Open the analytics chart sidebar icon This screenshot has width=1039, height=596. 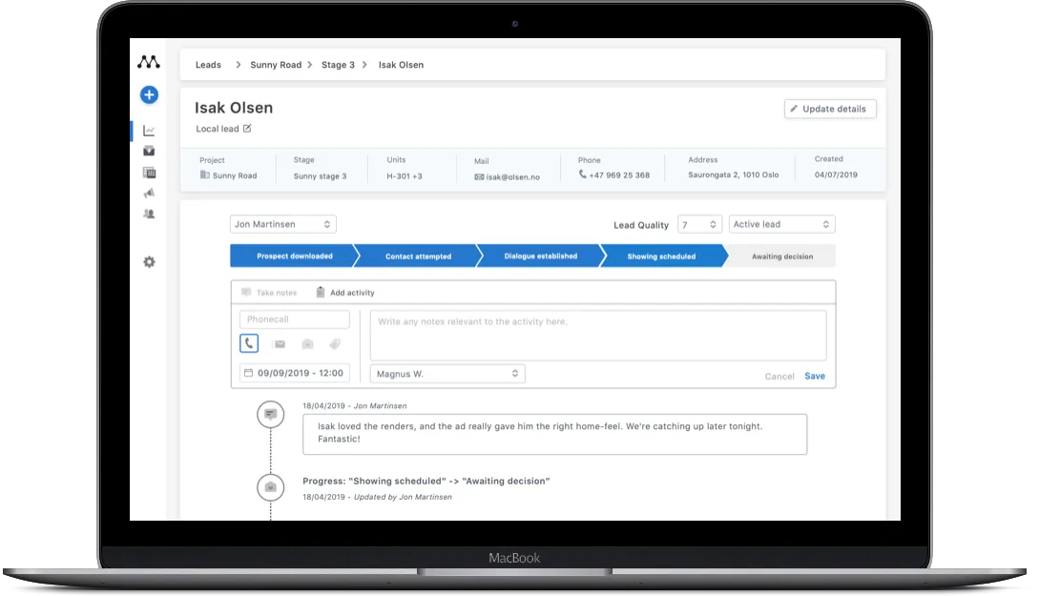[149, 131]
